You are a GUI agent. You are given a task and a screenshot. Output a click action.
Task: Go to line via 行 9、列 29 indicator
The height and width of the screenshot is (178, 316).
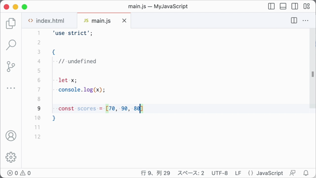[156, 173]
